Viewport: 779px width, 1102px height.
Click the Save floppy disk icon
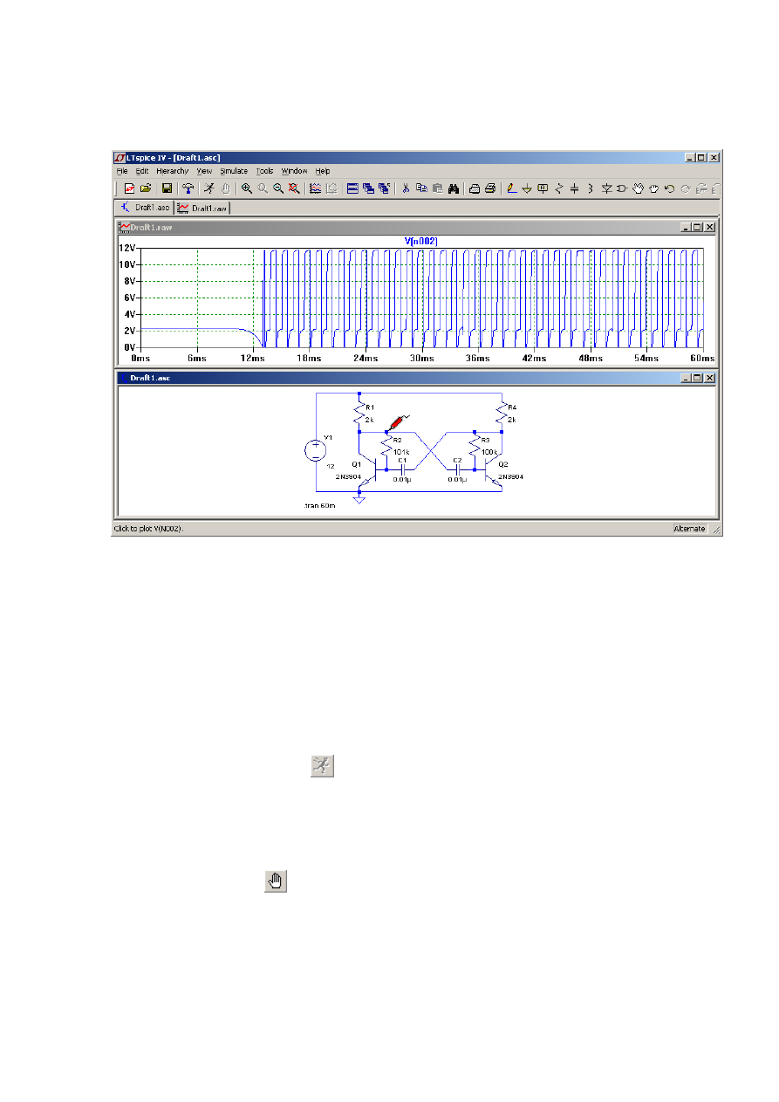pos(166,188)
